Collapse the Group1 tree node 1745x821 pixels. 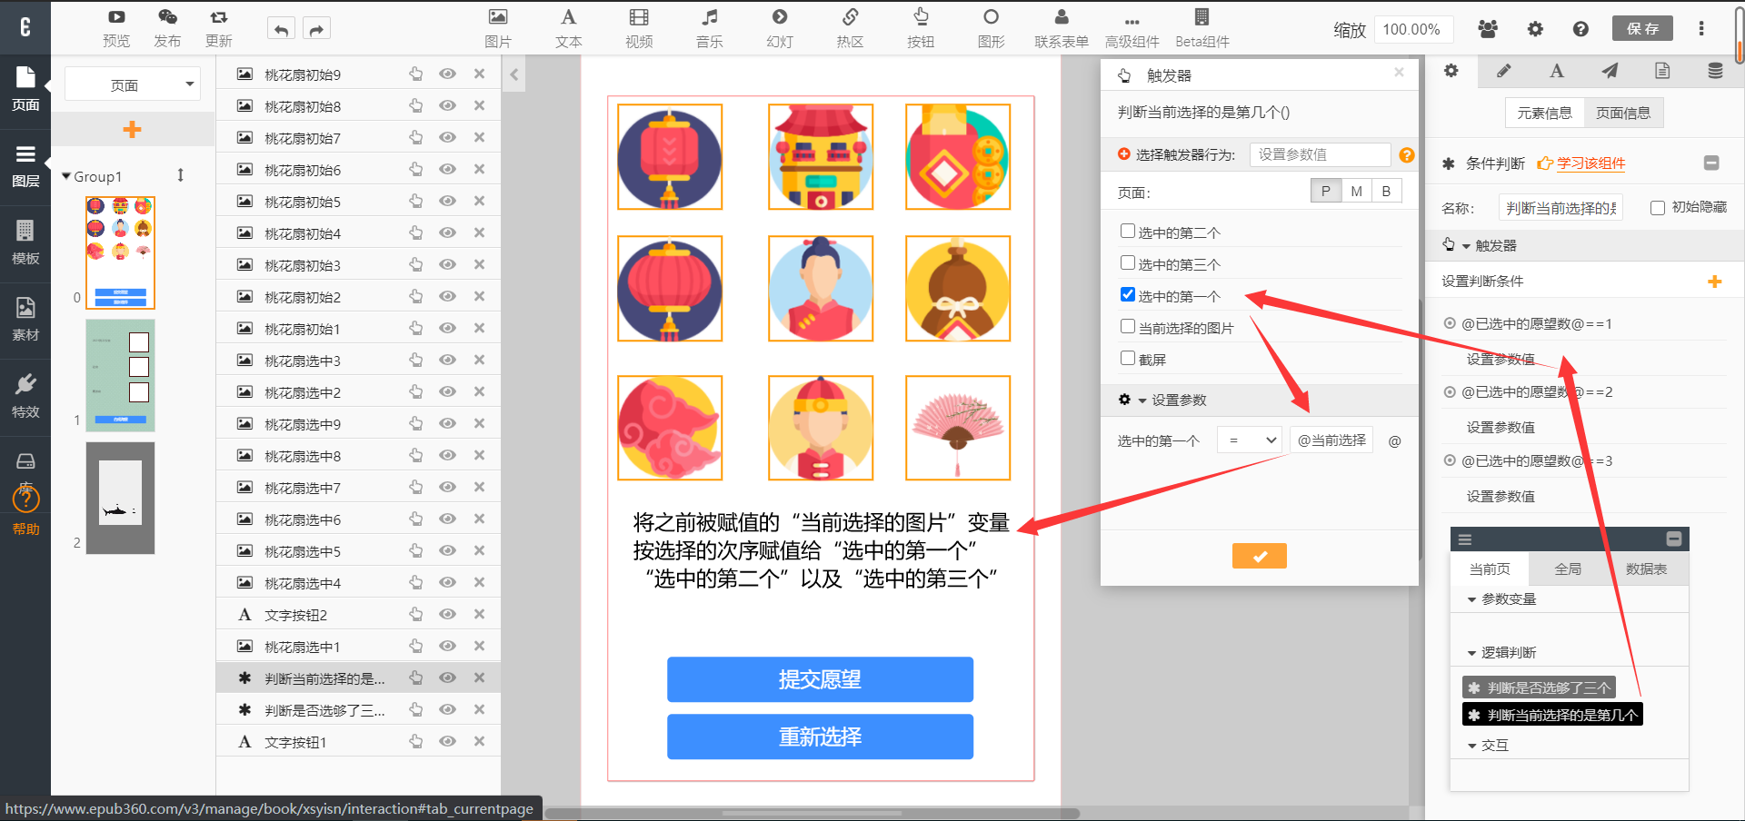[x=66, y=176]
